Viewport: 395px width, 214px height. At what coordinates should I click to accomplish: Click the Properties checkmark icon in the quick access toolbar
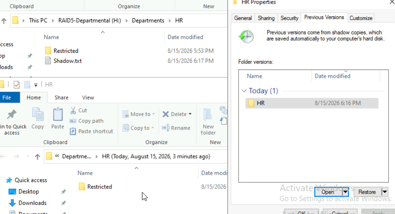click(17, 85)
